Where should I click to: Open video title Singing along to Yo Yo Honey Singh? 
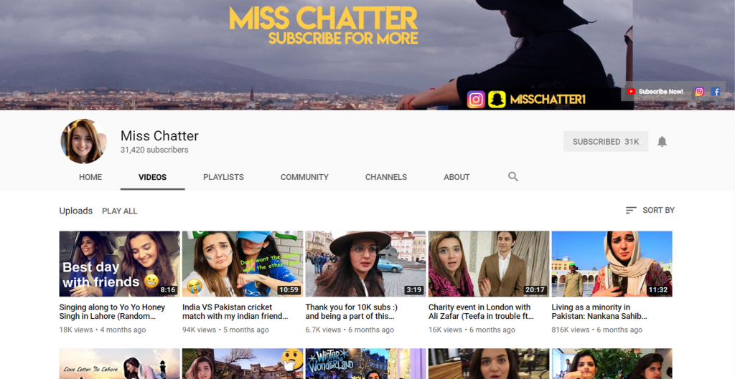pos(112,312)
